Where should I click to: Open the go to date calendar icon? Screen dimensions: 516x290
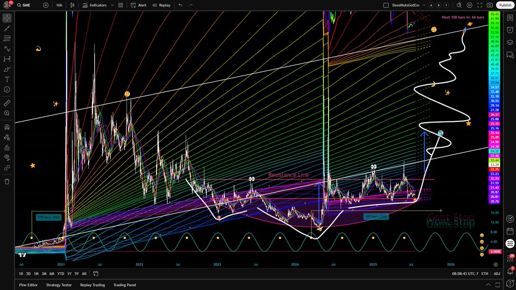pyautogui.click(x=95, y=274)
